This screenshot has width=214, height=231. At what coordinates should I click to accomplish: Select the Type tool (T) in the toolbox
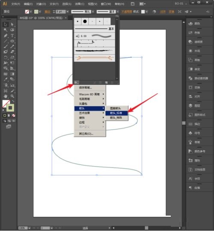[12, 36]
